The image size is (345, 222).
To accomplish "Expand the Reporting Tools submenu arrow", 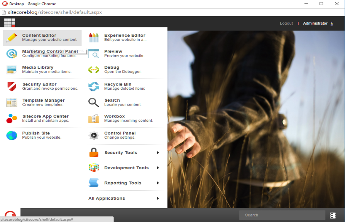I will [158, 183].
